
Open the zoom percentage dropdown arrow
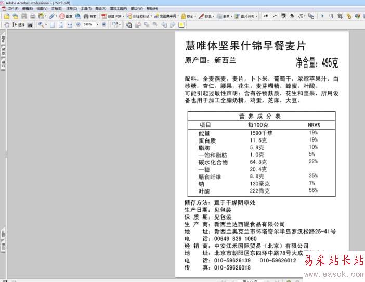(98, 24)
